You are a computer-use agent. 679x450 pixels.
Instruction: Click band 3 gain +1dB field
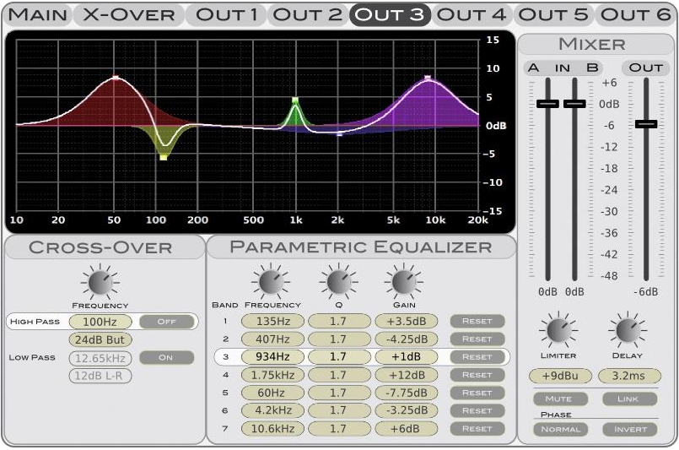click(x=407, y=357)
